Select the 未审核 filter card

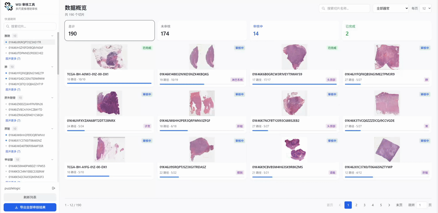[x=202, y=30]
